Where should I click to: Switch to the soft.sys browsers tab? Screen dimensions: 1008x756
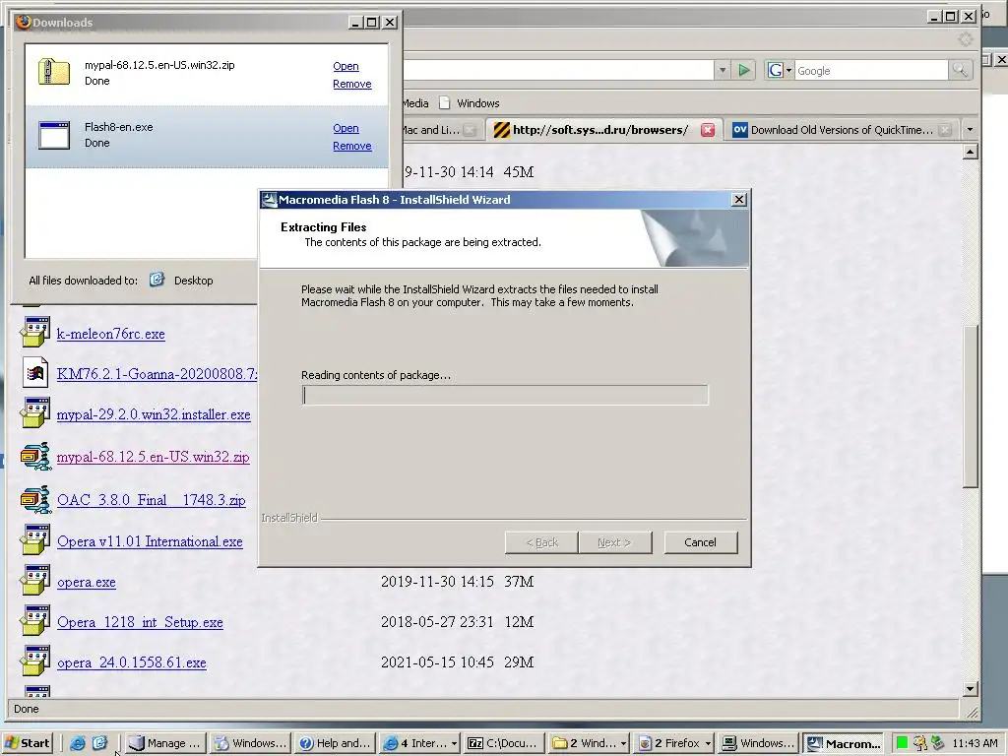(599, 130)
